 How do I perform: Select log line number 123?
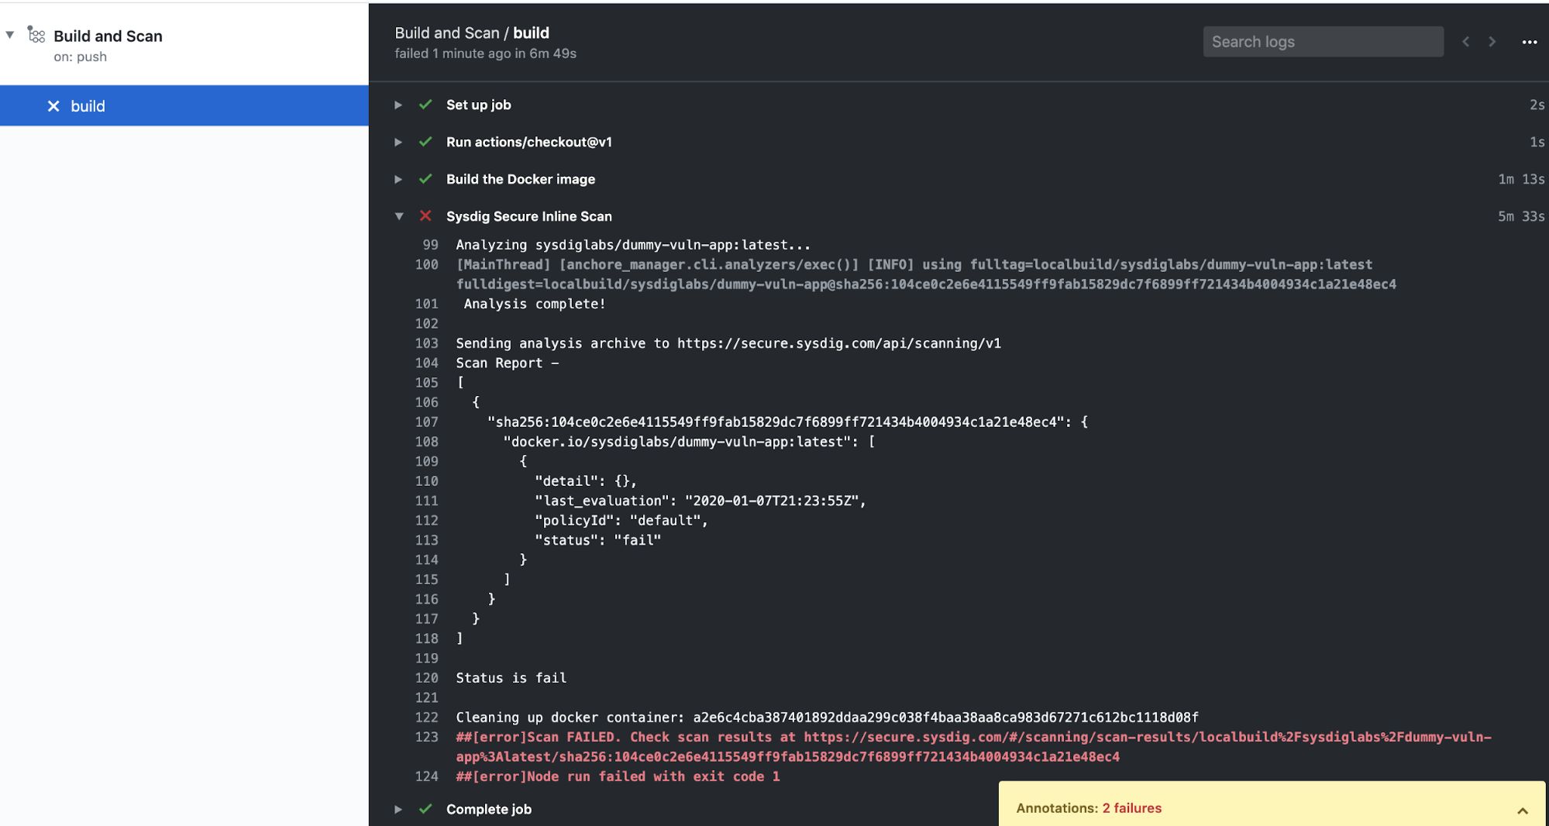tap(427, 737)
